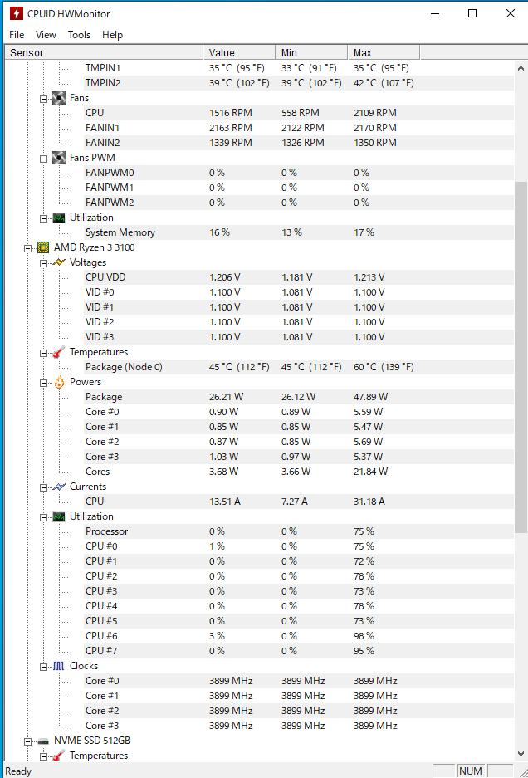Image resolution: width=528 pixels, height=778 pixels.
Task: Click the Voltages lightning icon
Action: [x=59, y=262]
